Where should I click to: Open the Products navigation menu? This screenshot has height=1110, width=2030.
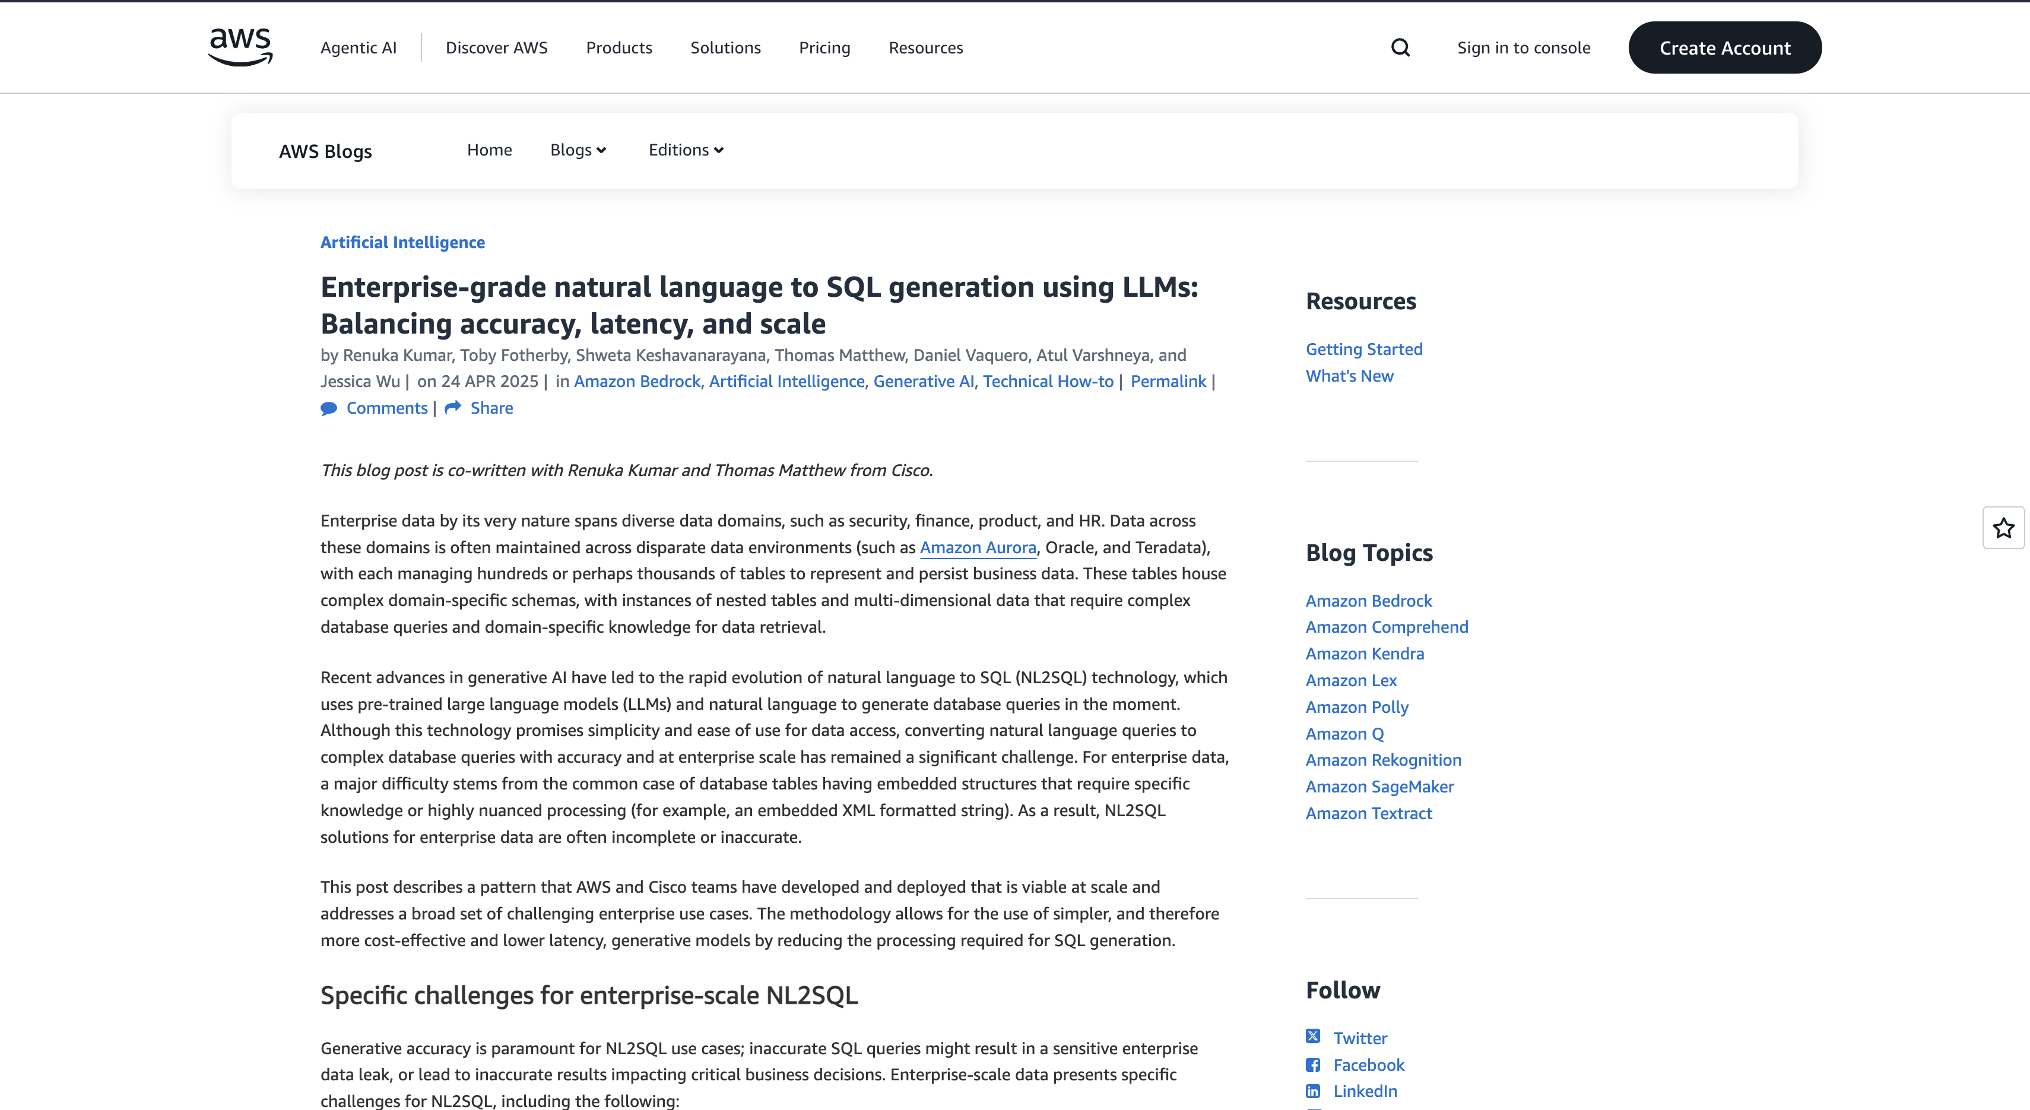[x=618, y=48]
